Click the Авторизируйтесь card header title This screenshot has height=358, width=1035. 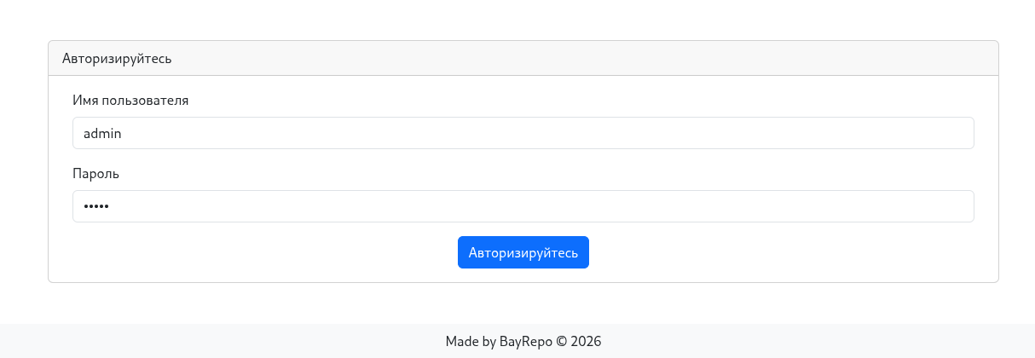pos(117,59)
